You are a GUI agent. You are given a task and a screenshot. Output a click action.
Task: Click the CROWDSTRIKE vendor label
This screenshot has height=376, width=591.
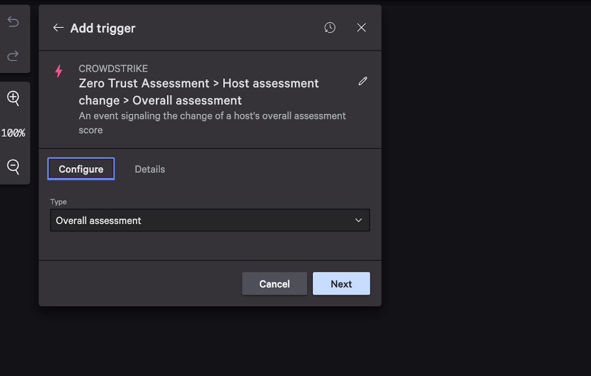113,69
